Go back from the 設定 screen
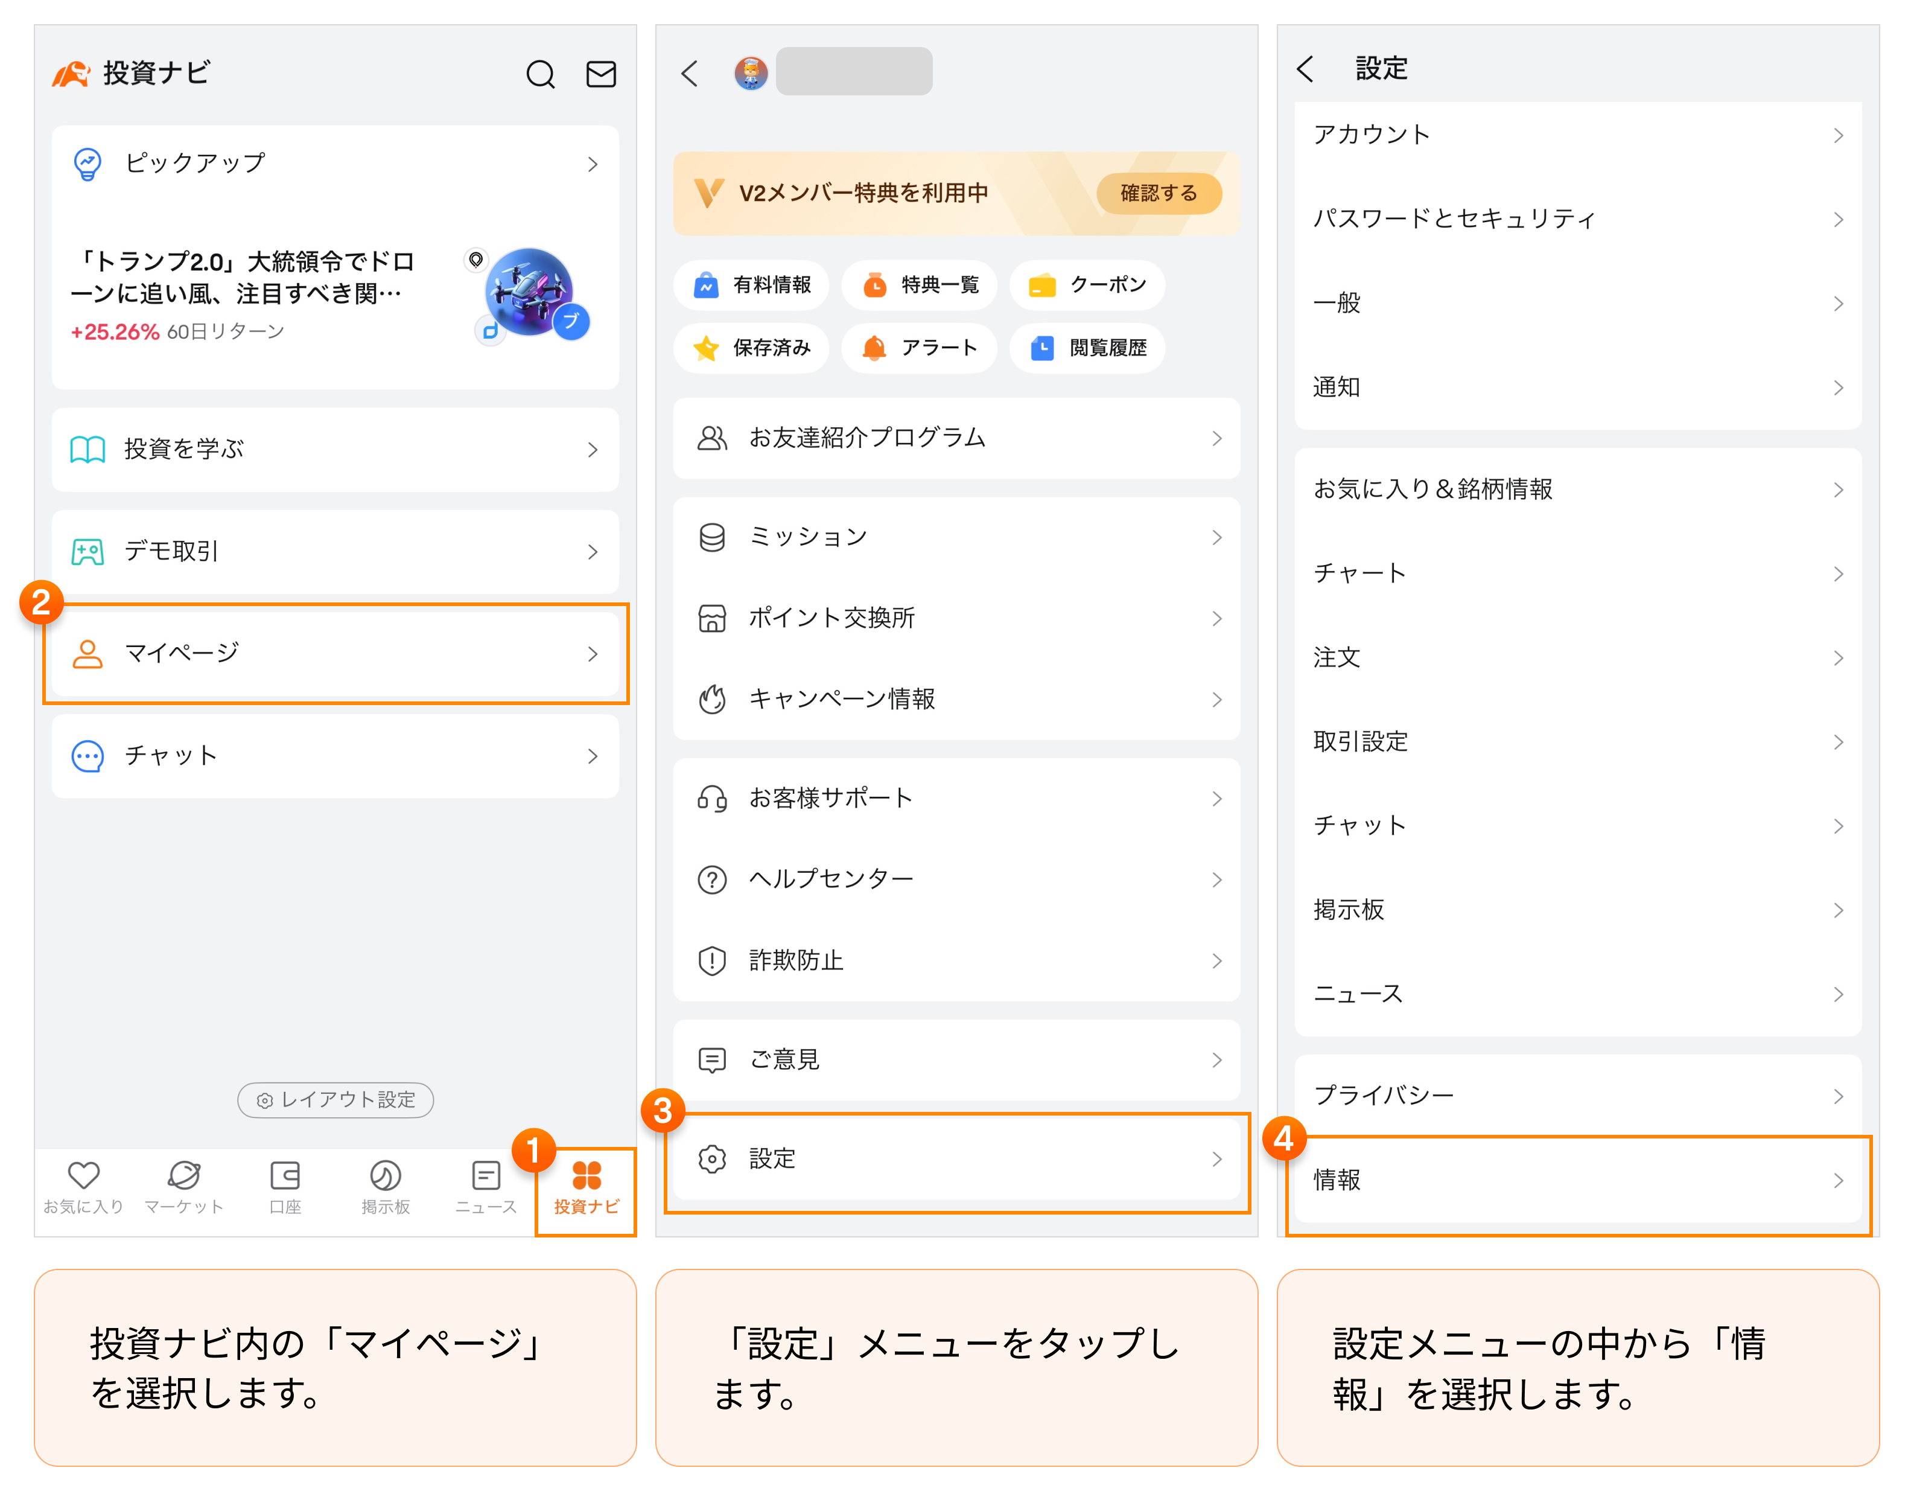1914x1491 pixels. point(1306,68)
